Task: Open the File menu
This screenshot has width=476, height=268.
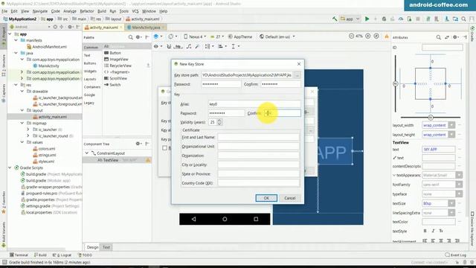Action: point(4,11)
